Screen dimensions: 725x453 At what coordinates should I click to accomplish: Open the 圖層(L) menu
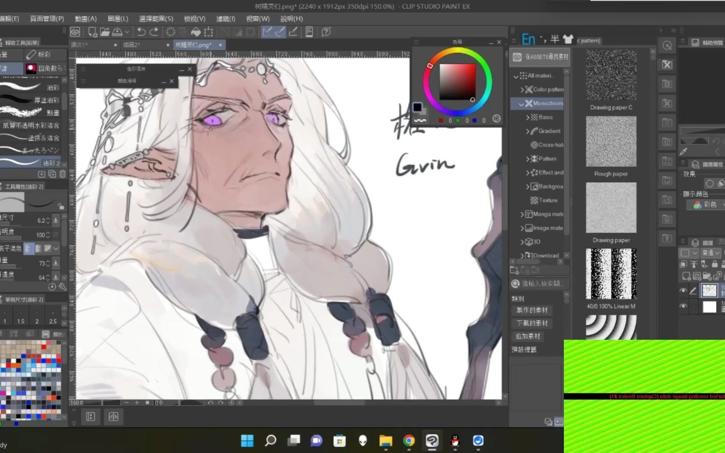[117, 19]
